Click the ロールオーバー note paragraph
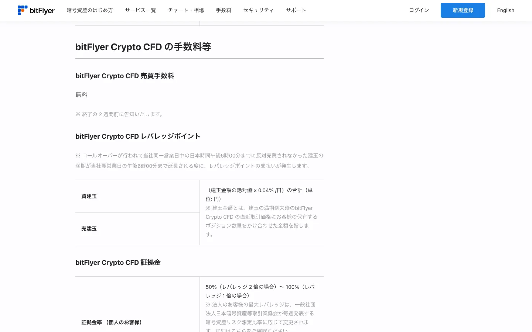This screenshot has height=332, width=532. (199, 161)
